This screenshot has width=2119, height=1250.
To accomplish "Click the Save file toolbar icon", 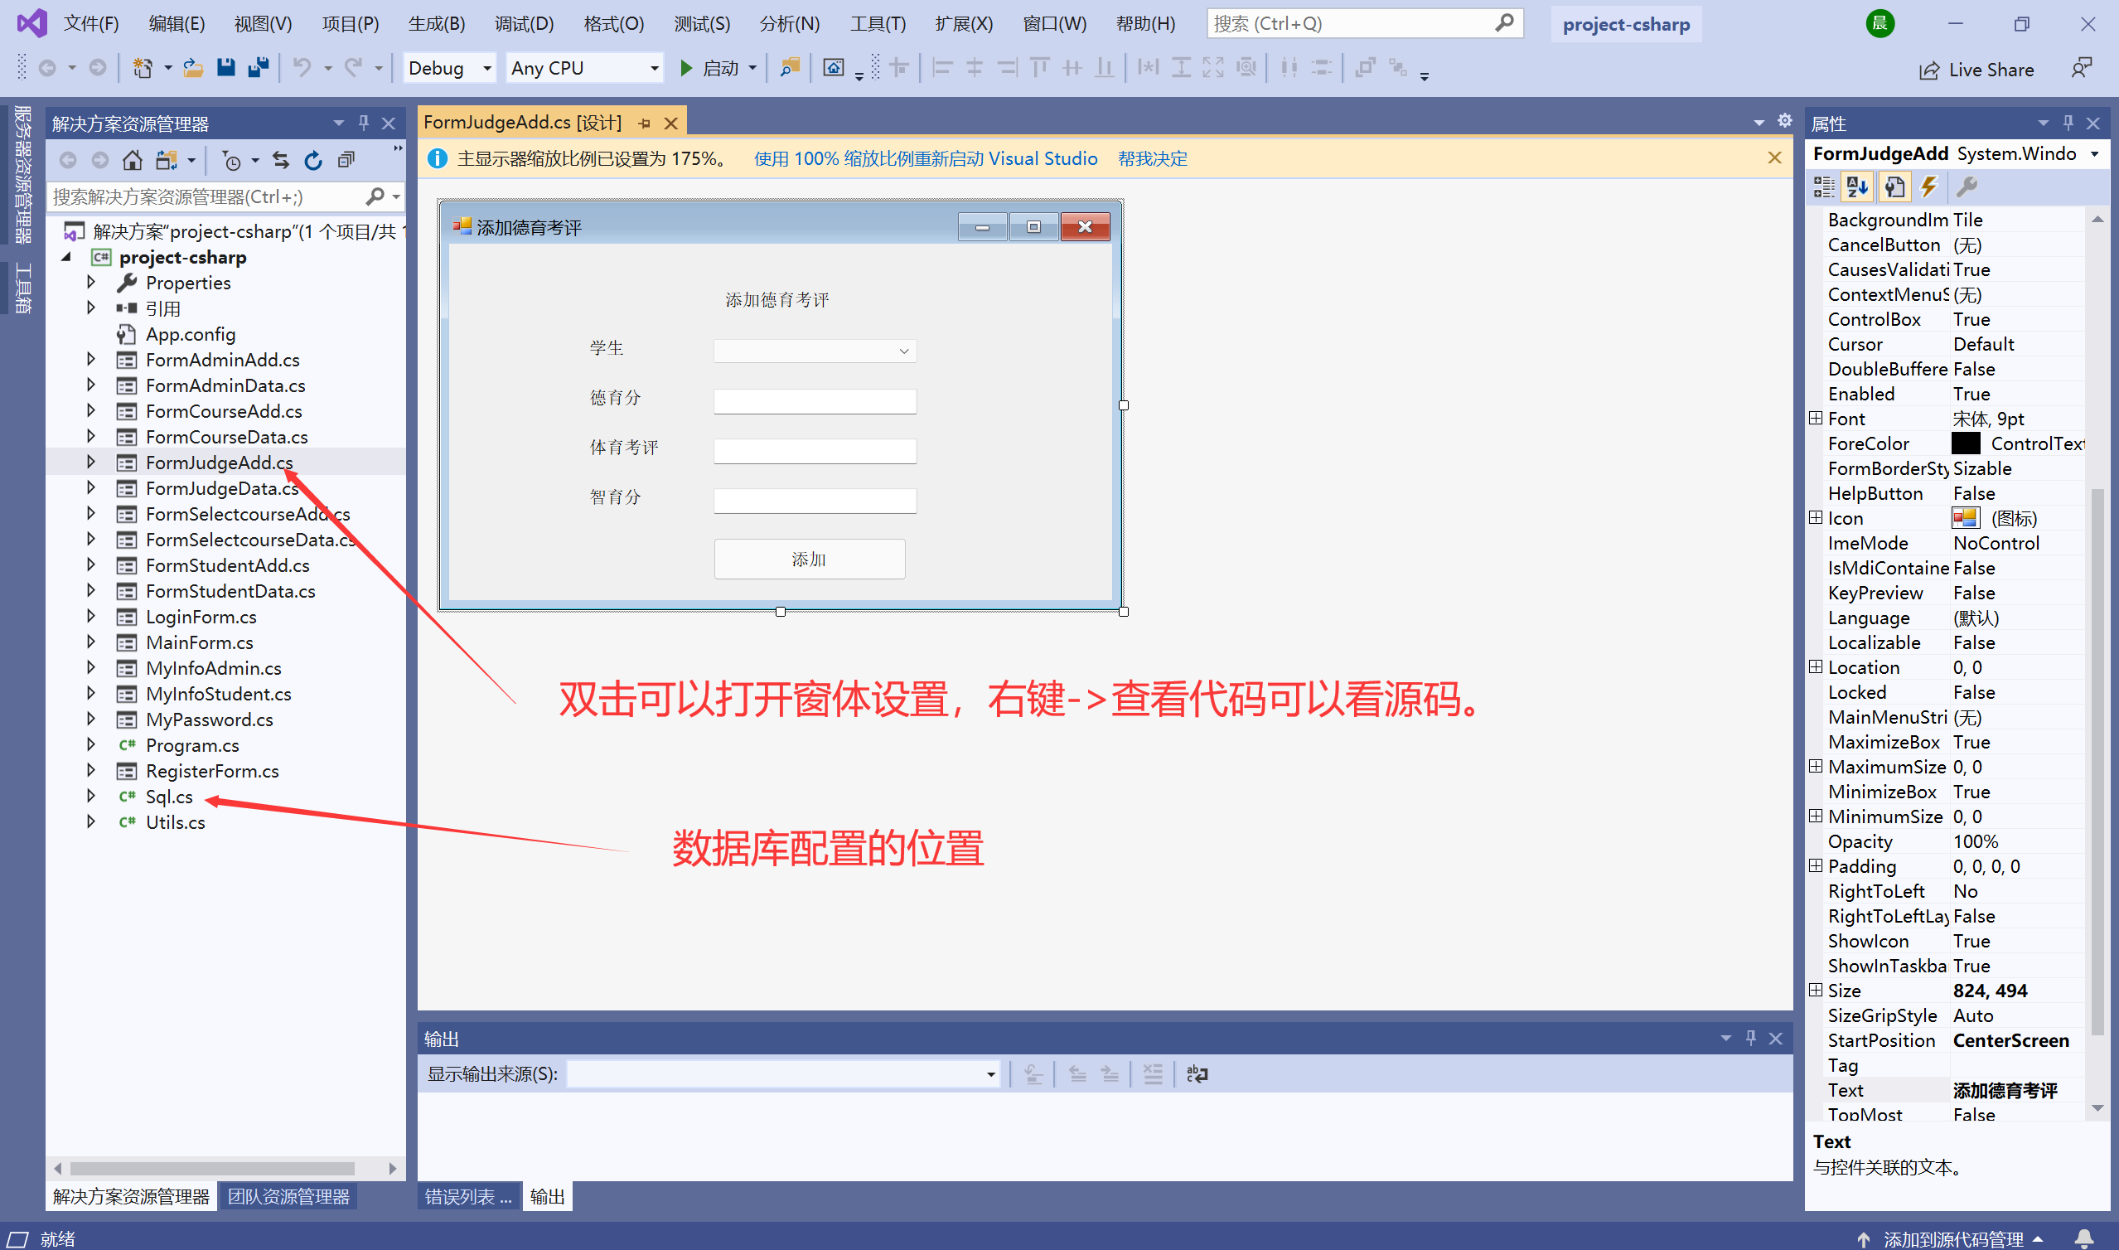I will point(225,67).
